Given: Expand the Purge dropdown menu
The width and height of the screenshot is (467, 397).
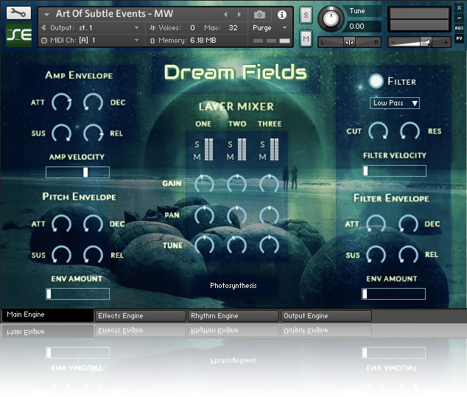Looking at the screenshot, I should (x=269, y=28).
